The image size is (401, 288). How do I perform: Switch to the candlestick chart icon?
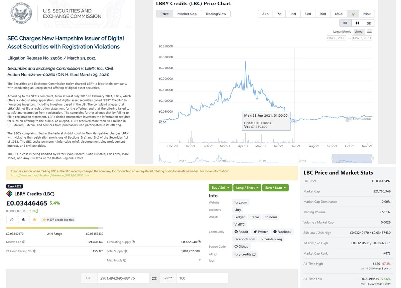(357, 23)
